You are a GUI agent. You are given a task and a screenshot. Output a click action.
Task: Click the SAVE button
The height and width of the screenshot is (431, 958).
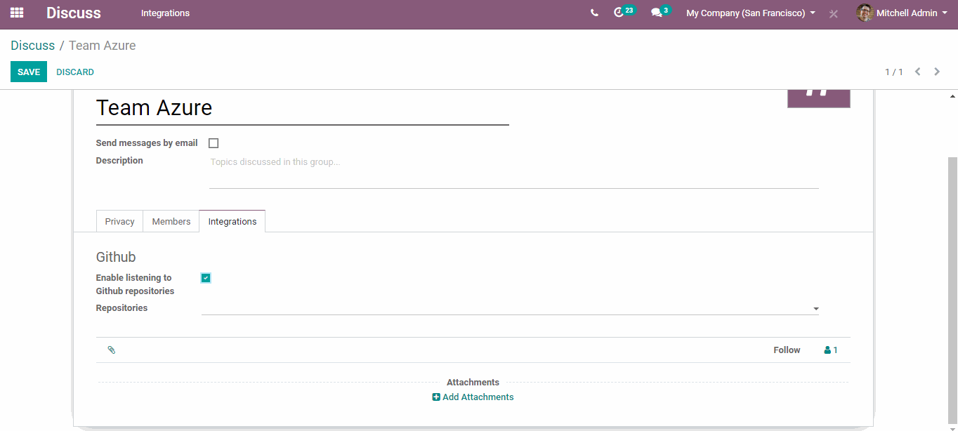tap(29, 72)
